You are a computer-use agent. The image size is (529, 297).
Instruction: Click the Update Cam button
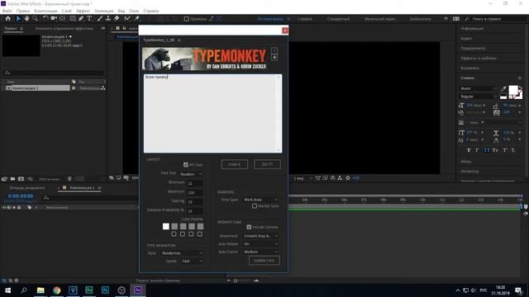(264, 261)
